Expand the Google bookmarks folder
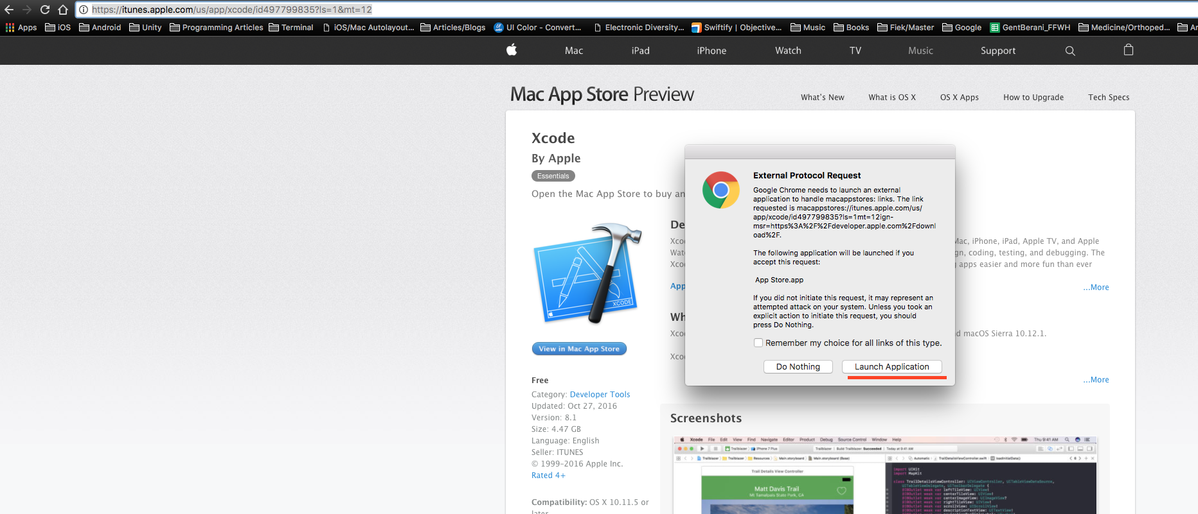 click(x=962, y=28)
